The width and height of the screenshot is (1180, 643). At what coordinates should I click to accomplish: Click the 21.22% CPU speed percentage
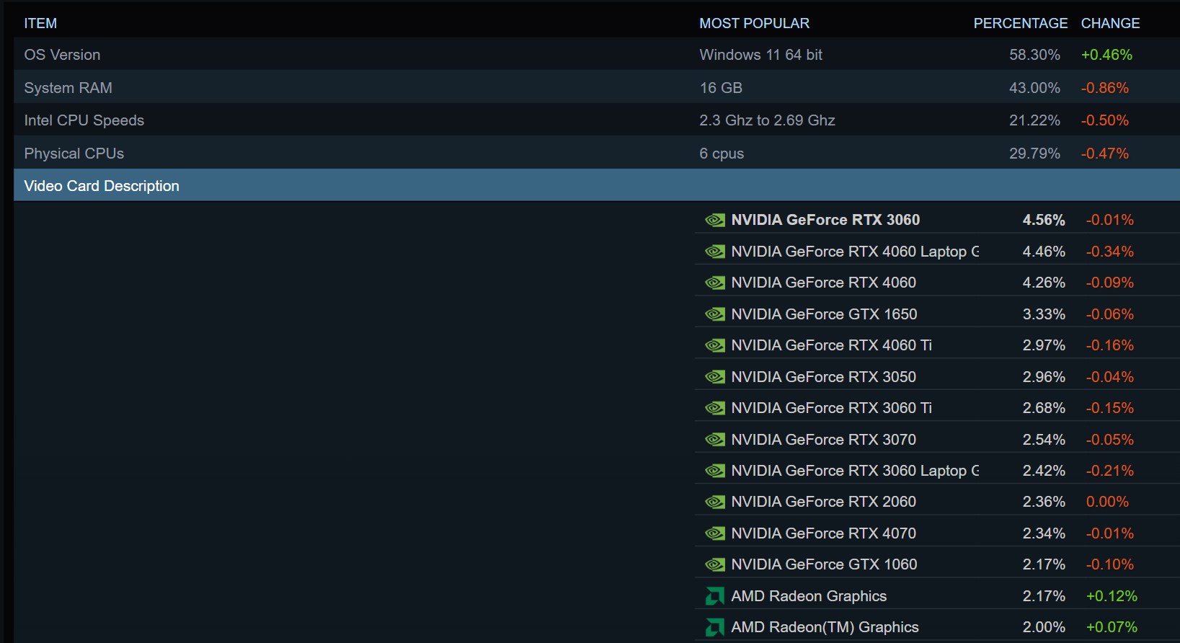(x=1034, y=120)
